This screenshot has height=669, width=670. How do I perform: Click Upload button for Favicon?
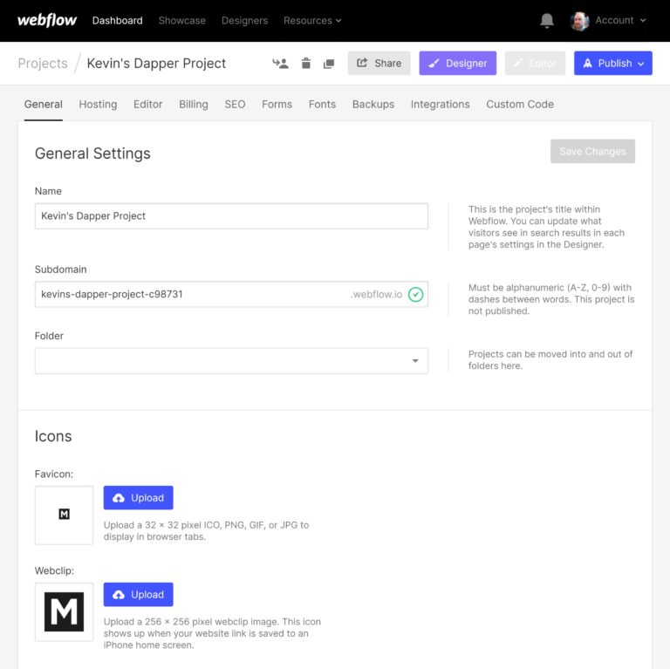pyautogui.click(x=138, y=498)
